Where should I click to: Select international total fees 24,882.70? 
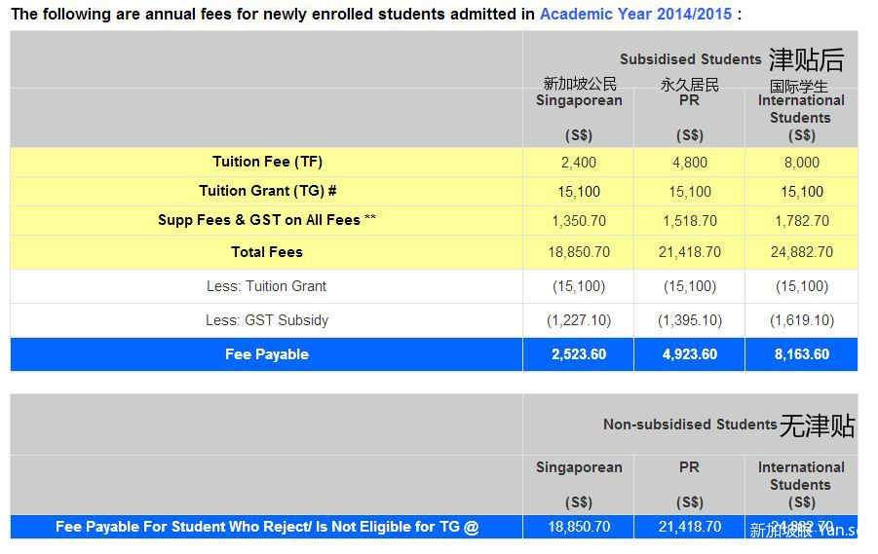click(x=802, y=252)
